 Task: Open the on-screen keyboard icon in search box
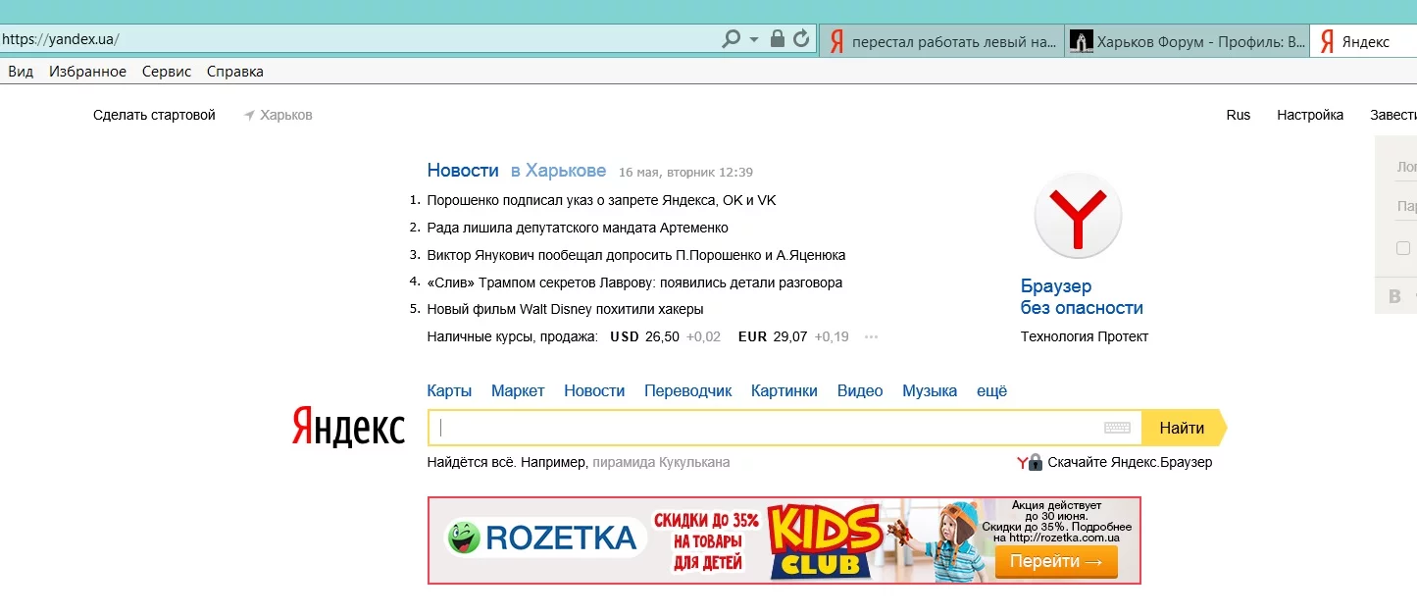1117,428
